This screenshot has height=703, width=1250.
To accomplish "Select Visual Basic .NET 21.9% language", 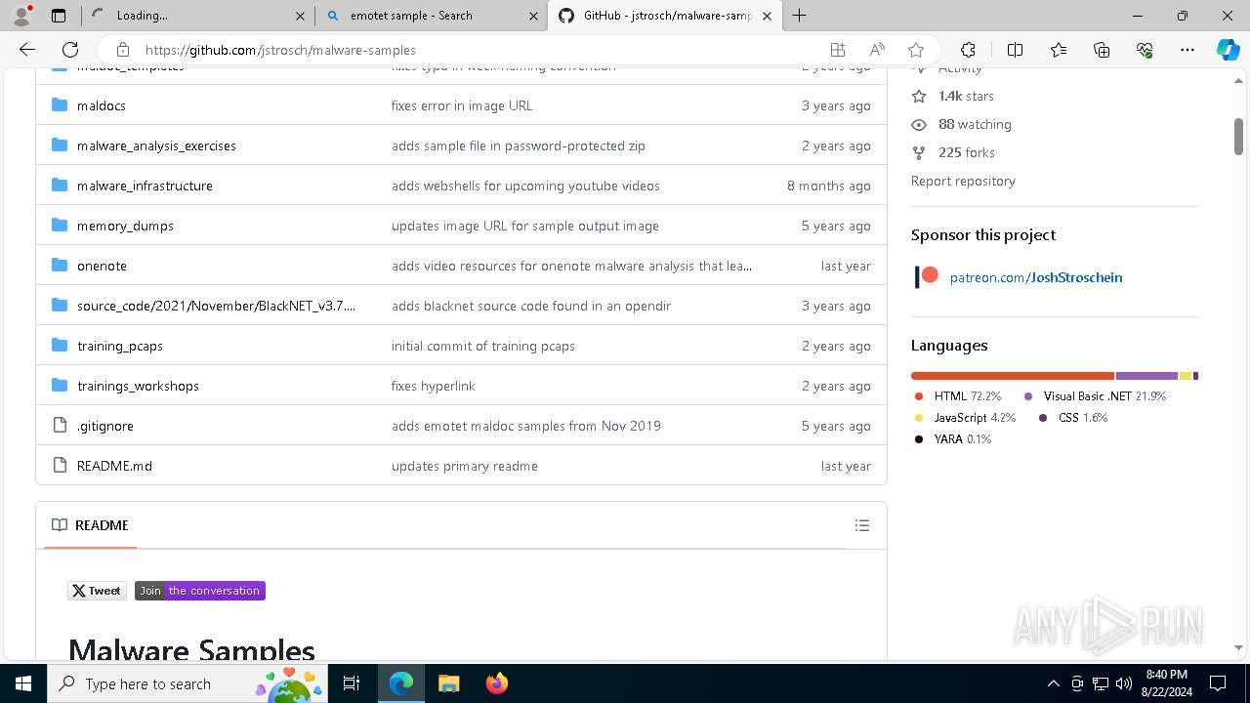I will (1095, 396).
